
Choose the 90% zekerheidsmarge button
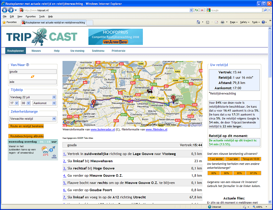pyautogui.click(x=226, y=173)
